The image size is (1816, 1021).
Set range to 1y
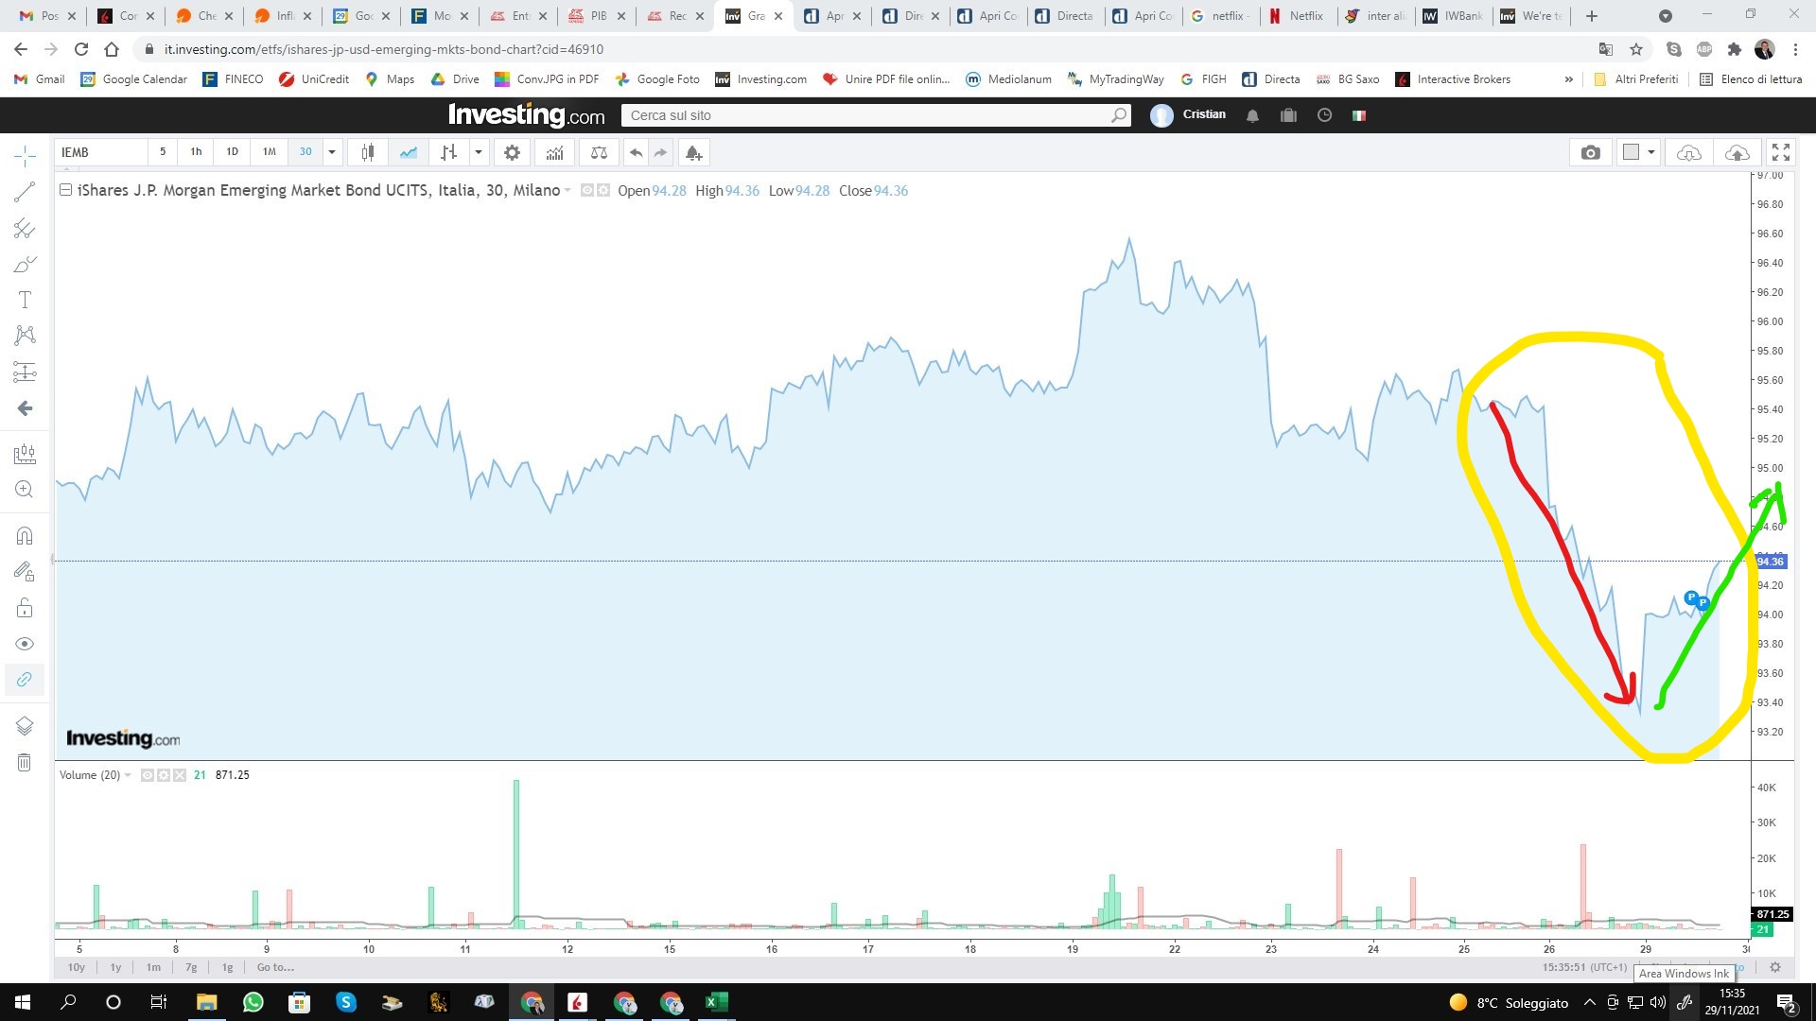[x=115, y=967]
